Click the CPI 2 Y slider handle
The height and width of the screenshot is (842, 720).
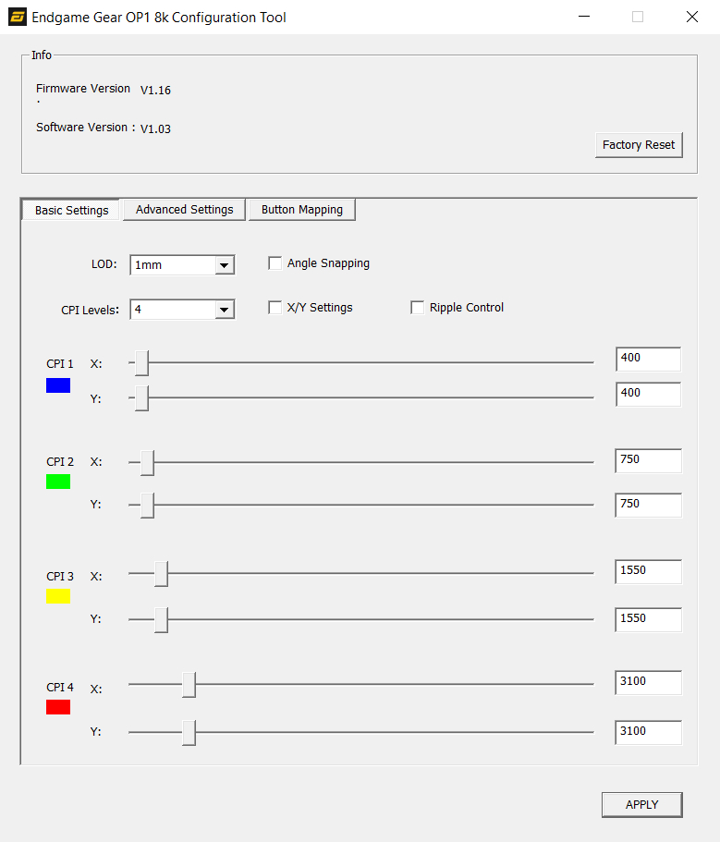147,505
